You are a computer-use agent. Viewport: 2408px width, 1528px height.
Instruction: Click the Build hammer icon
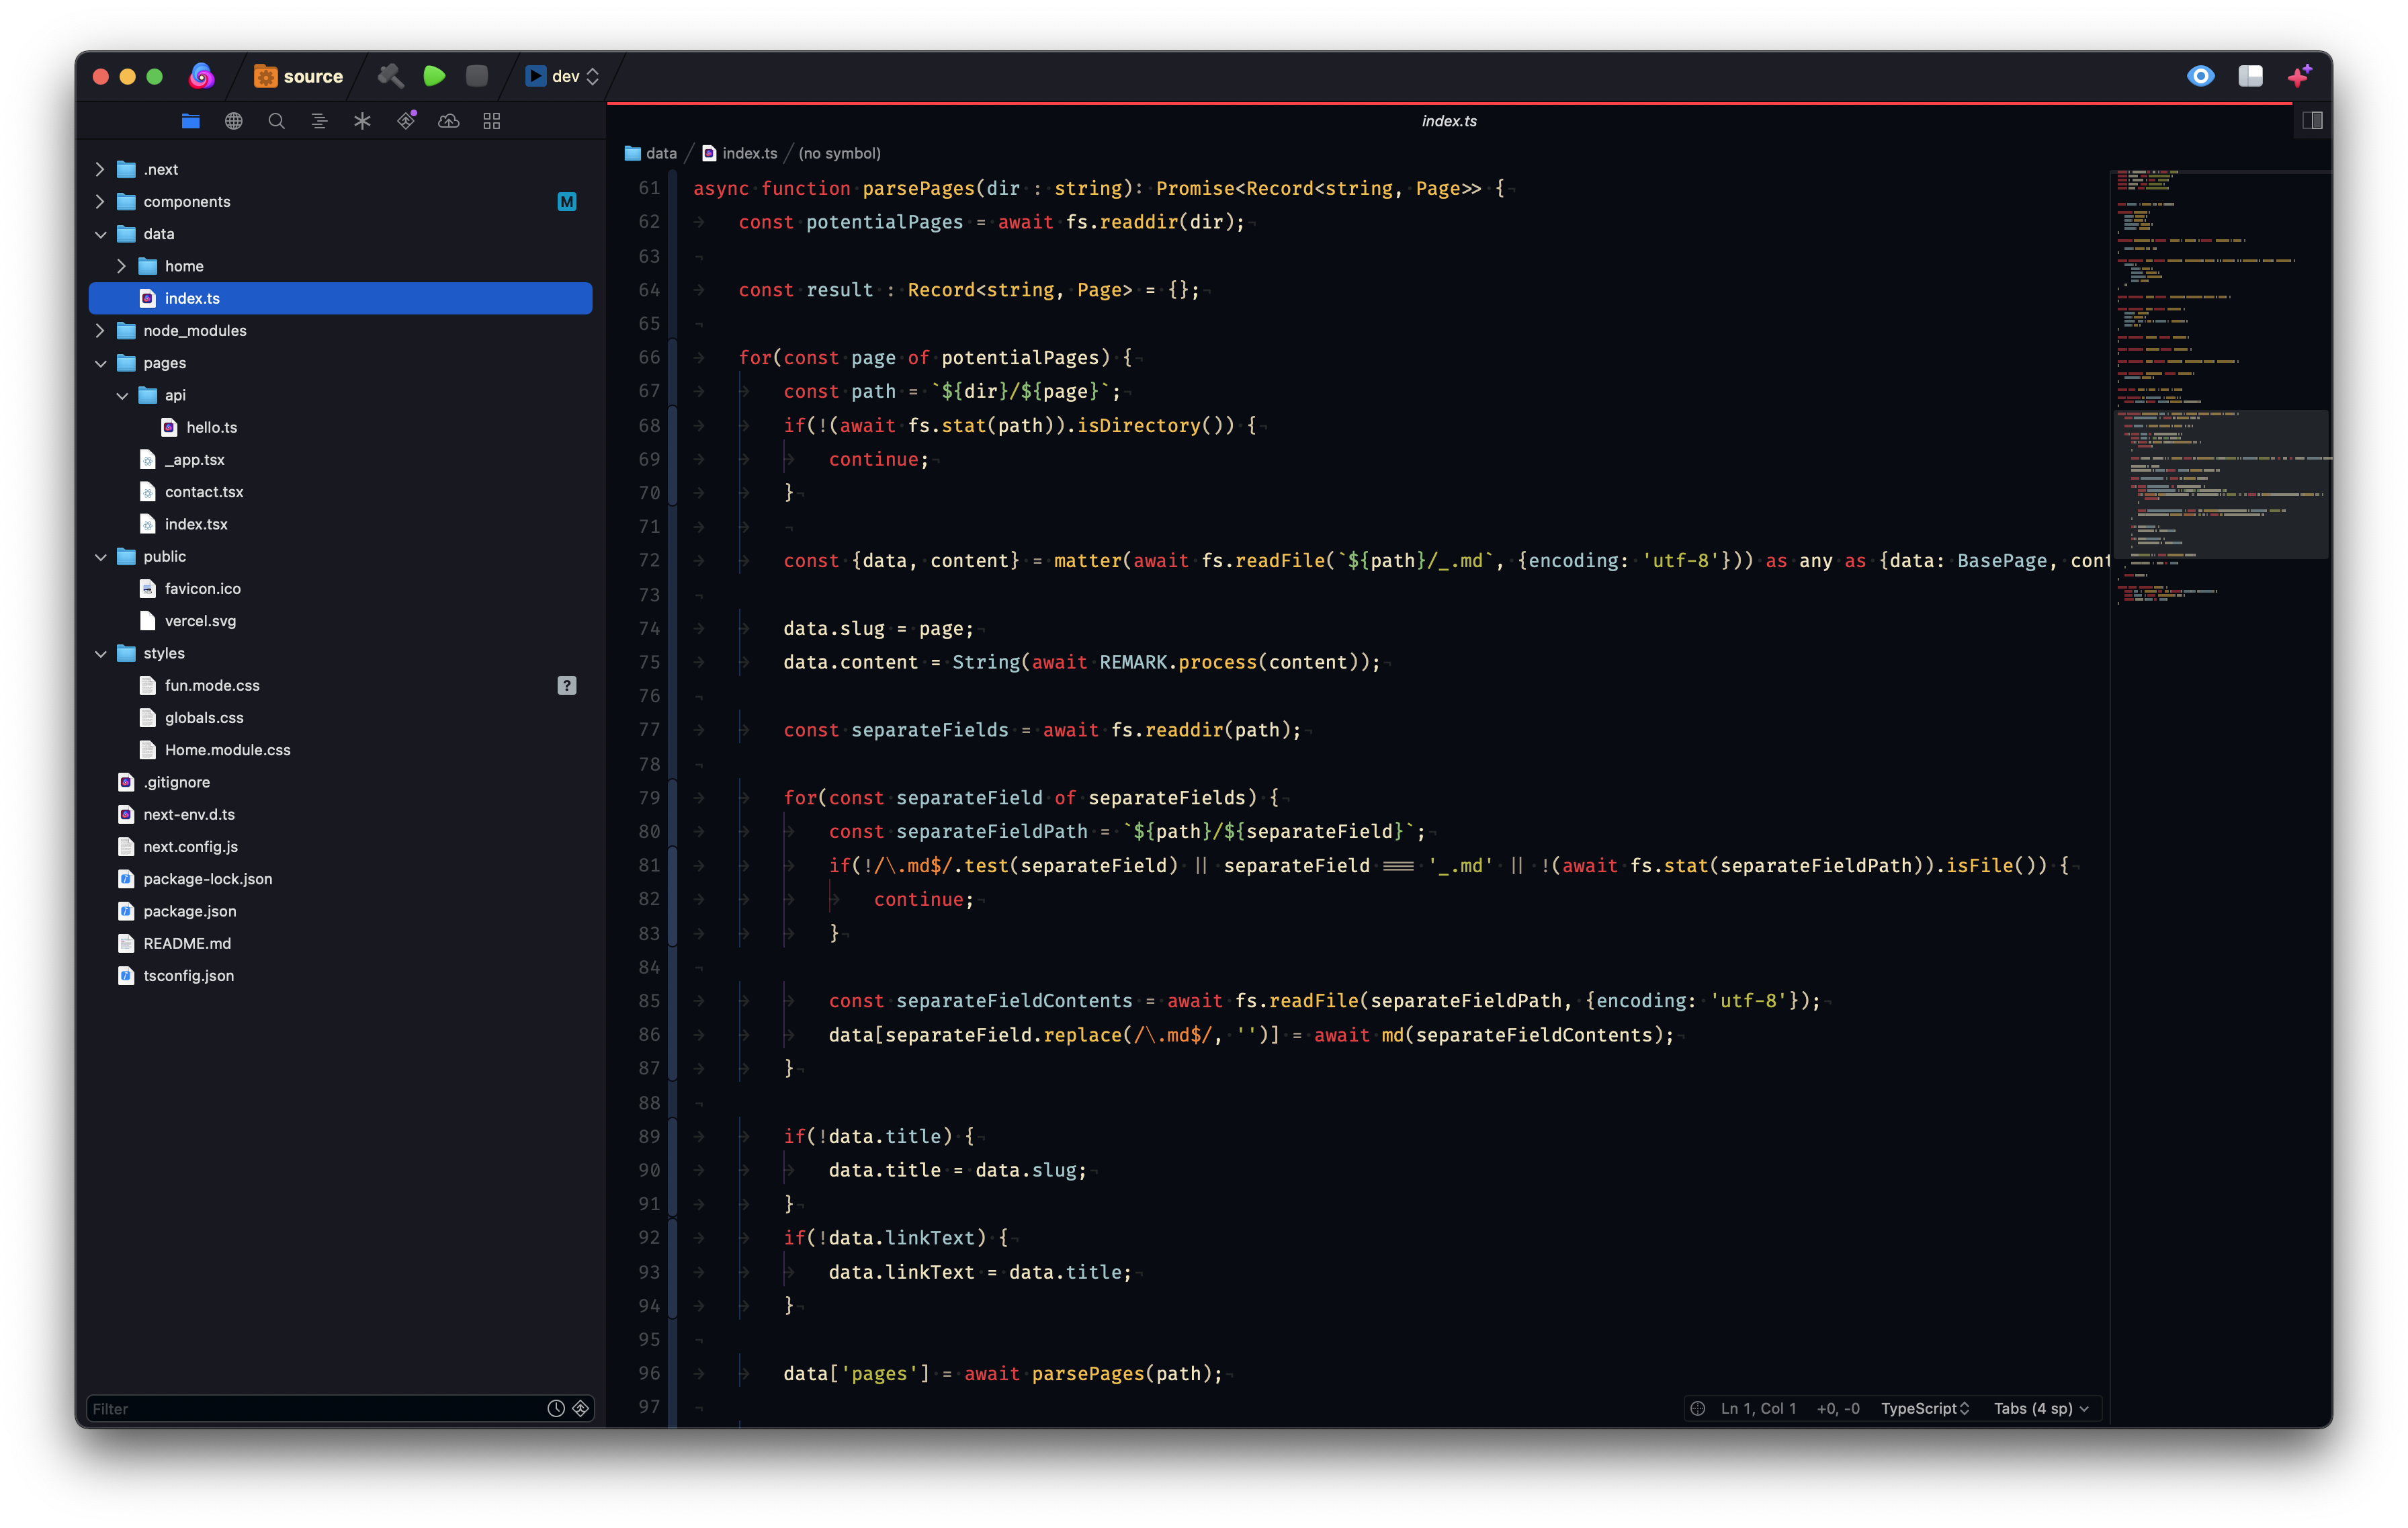click(390, 76)
